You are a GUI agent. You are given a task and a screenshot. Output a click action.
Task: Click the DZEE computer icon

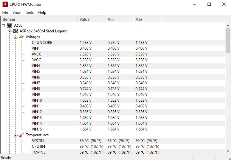pyautogui.click(x=9, y=25)
